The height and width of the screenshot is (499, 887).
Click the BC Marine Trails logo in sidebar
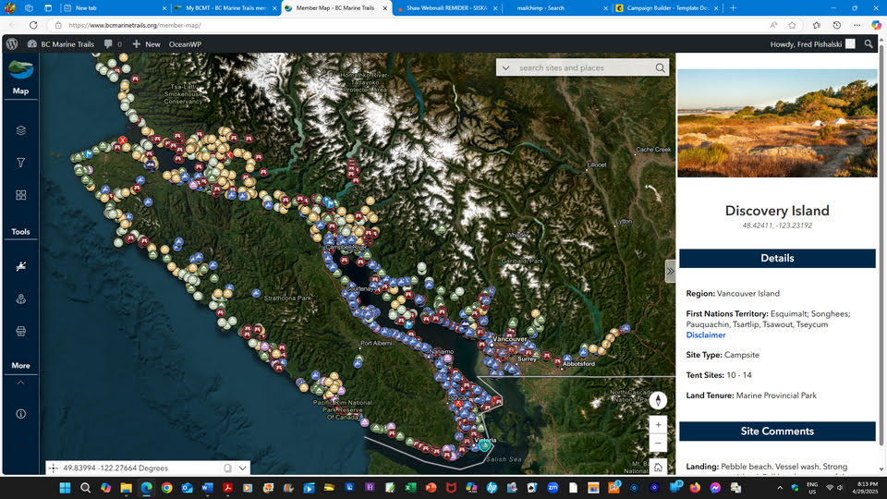pyautogui.click(x=21, y=69)
